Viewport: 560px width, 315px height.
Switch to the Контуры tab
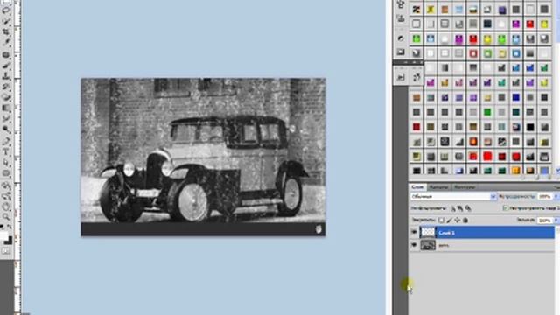point(465,186)
